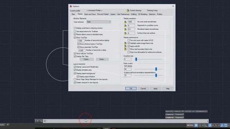Click the Fonts... button

coord(102,59)
